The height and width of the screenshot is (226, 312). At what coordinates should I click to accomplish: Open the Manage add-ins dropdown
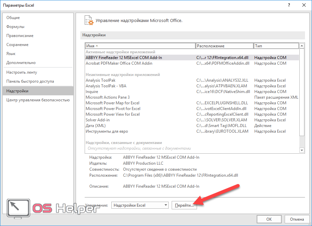click(140, 205)
